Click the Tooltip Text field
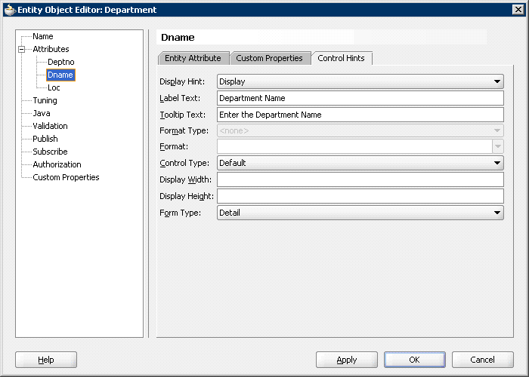Viewport: 529px width, 377px height. click(360, 115)
